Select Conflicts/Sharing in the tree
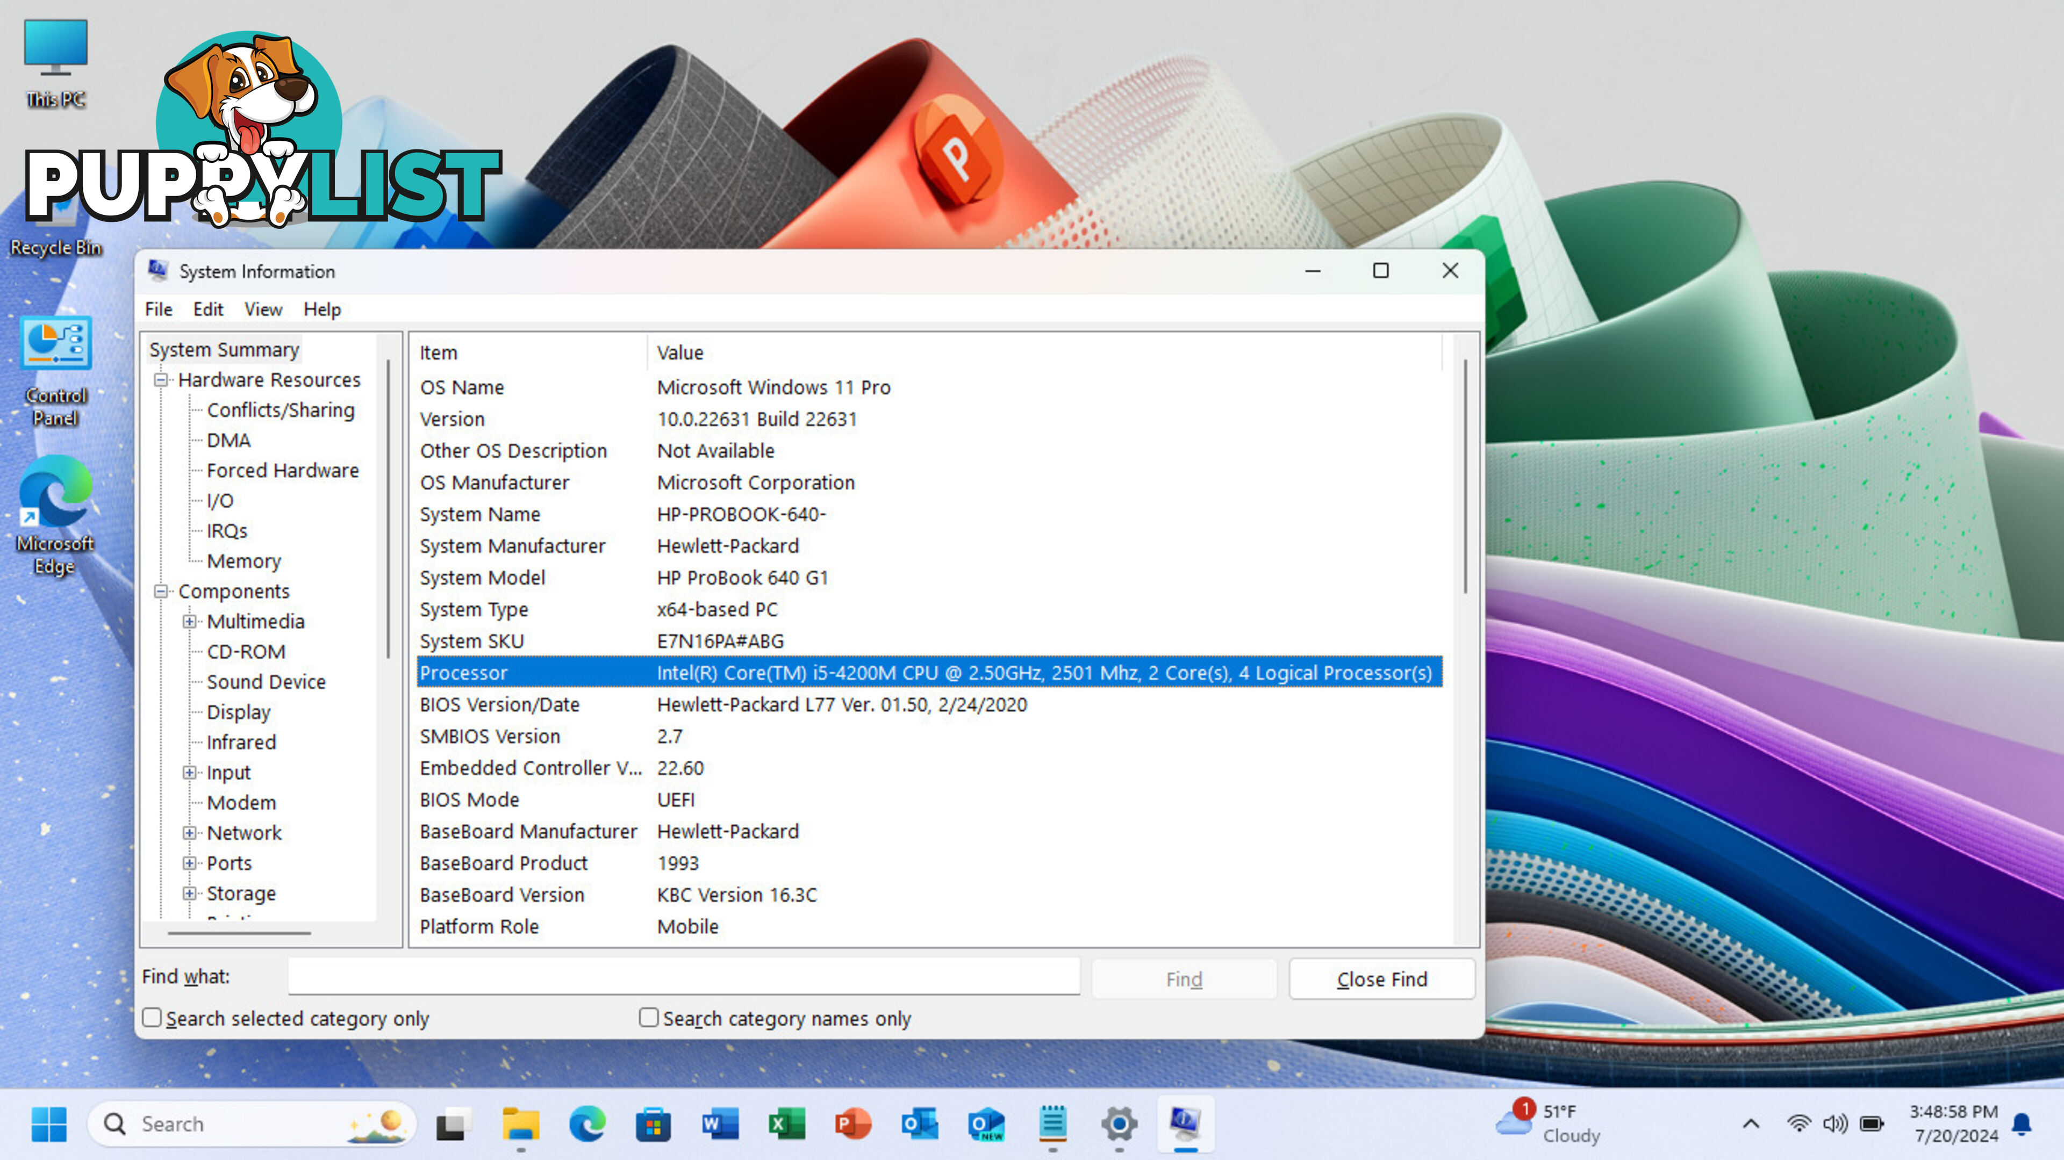This screenshot has height=1160, width=2064. coord(281,410)
